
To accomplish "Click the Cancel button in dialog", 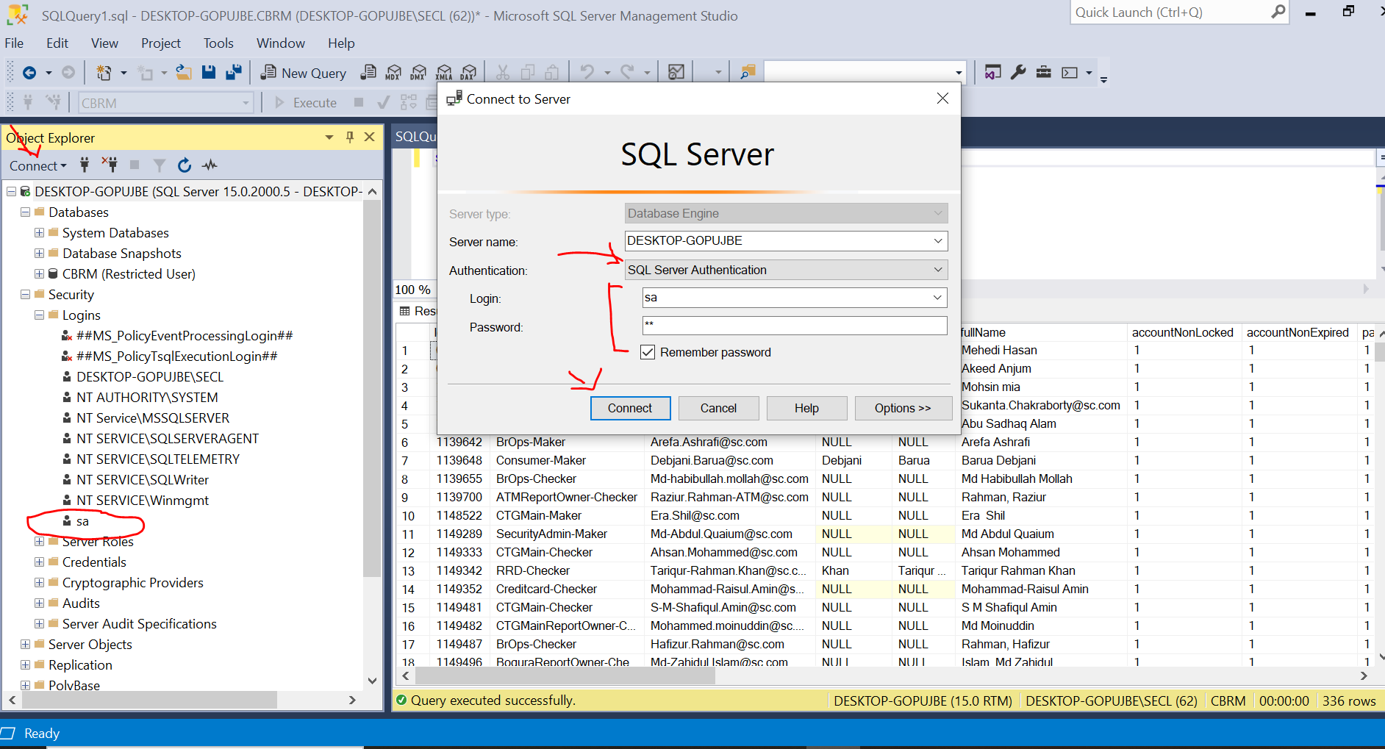I will click(718, 408).
